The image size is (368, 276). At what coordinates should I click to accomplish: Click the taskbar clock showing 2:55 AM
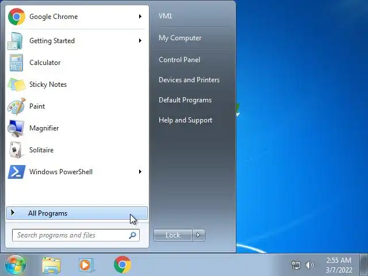(x=339, y=260)
